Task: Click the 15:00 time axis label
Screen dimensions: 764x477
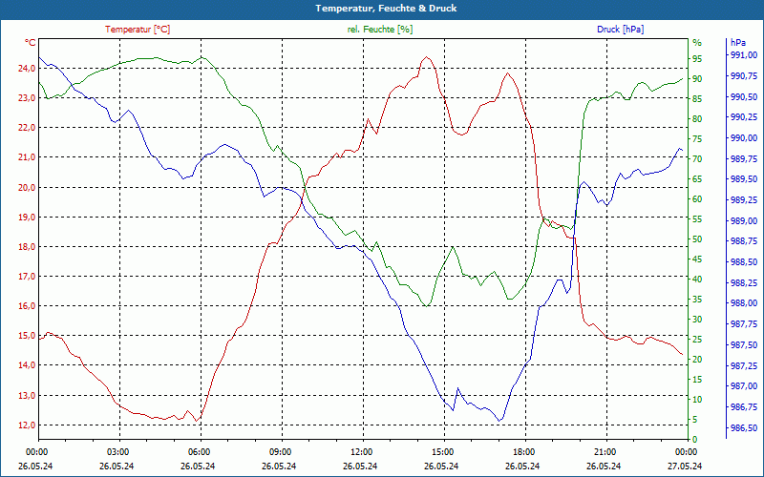Action: click(442, 452)
